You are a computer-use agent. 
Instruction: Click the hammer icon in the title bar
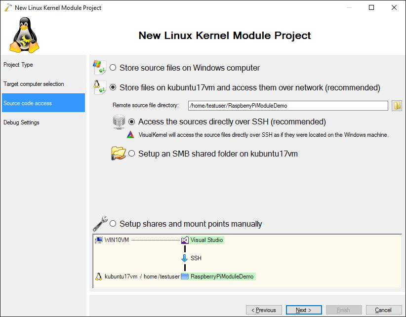[x=8, y=7]
